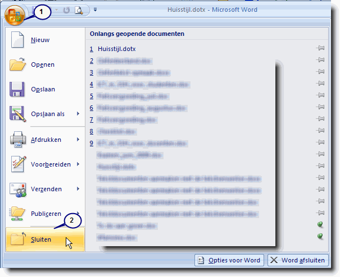Expand the Afdrukken submenu arrow
Viewport: 340px width, 277px height.
(x=78, y=140)
